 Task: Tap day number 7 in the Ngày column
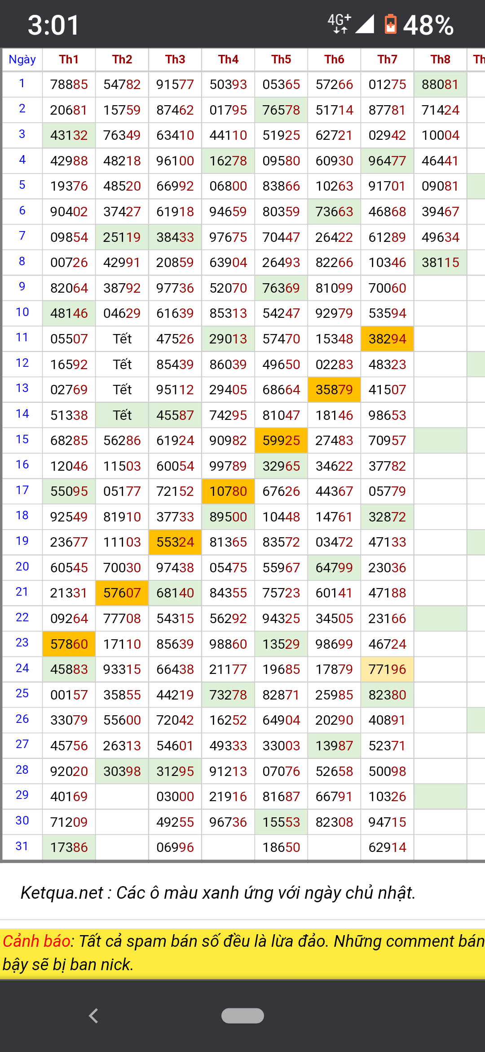[x=22, y=236]
